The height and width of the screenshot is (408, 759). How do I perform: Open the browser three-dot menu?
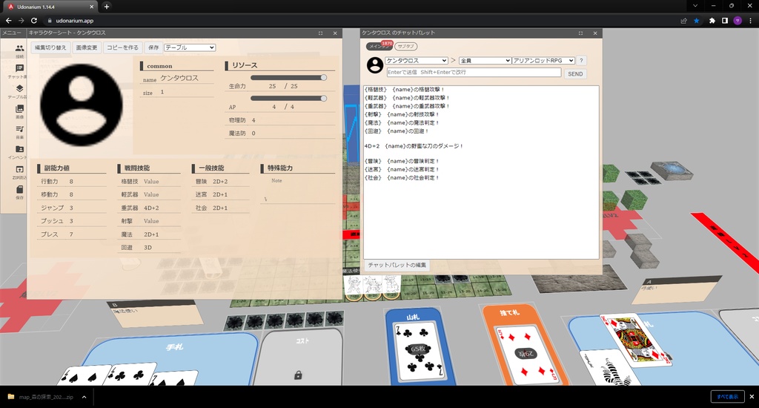(751, 20)
